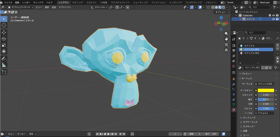The image size is (280, 137).
Task: Select マテリアル.002 material slot
Action: [x=251, y=53]
